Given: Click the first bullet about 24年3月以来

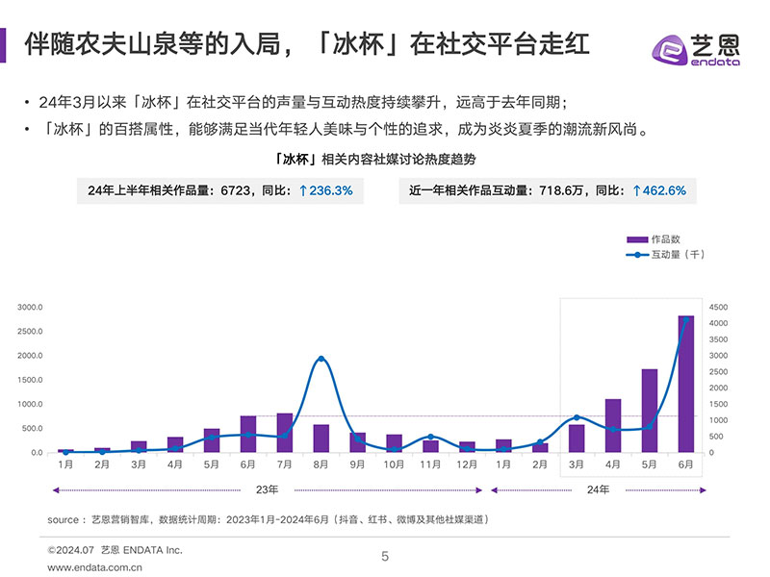Looking at the screenshot, I should point(303,102).
